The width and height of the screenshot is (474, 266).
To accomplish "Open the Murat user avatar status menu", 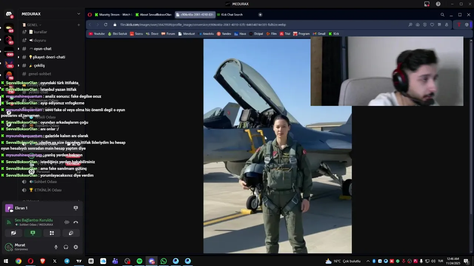I will click(9, 247).
